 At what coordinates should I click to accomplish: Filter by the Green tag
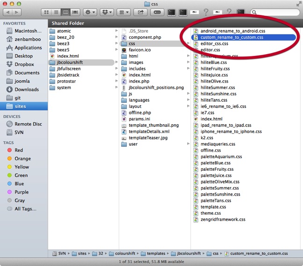[17, 175]
